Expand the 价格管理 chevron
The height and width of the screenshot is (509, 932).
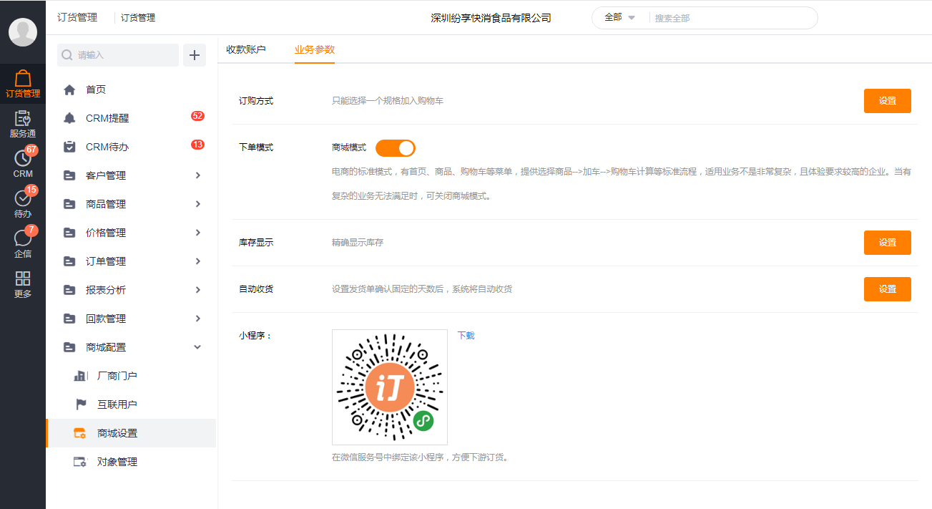pos(198,233)
